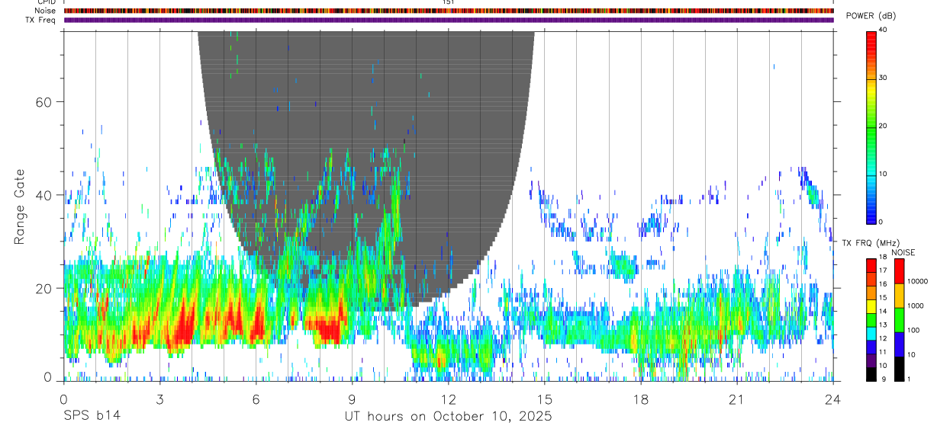This screenshot has height=432, width=937.
Task: Click the 40 tick on POWER colorbar
Action: (x=883, y=30)
